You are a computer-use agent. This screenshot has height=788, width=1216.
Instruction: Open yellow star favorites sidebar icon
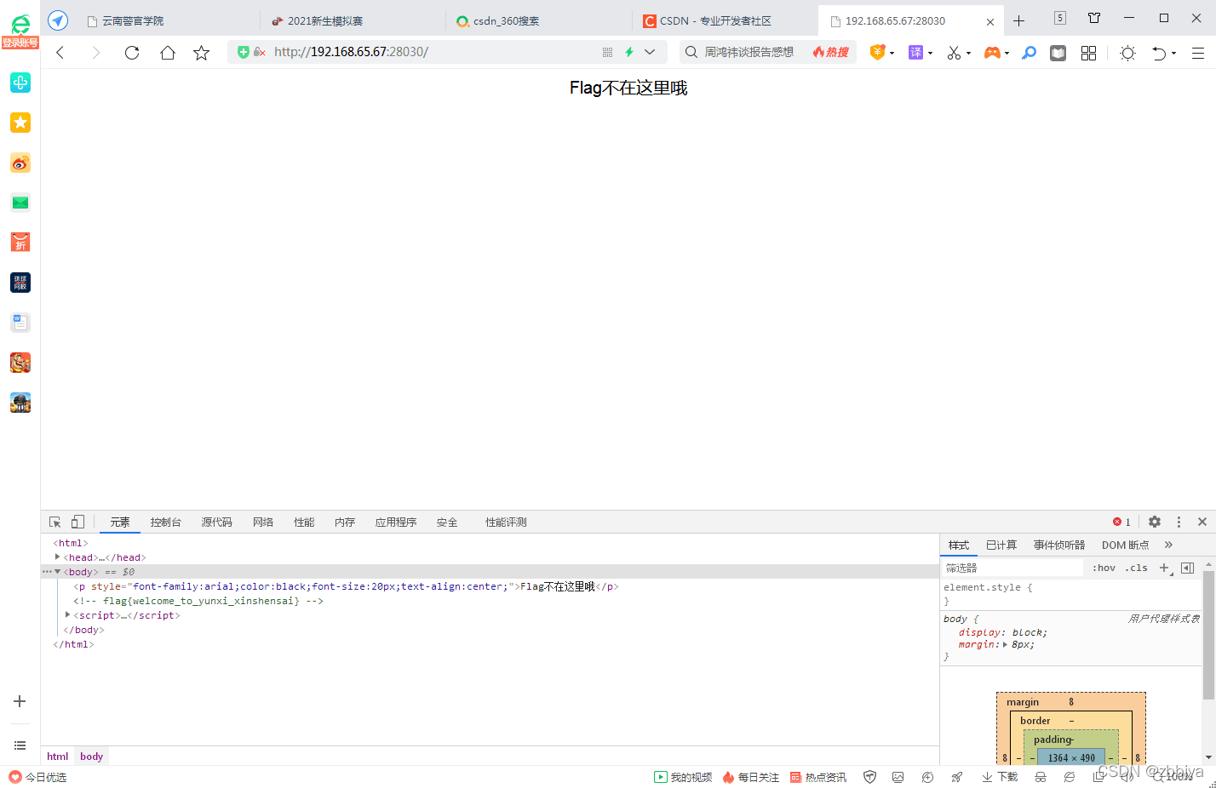tap(20, 123)
